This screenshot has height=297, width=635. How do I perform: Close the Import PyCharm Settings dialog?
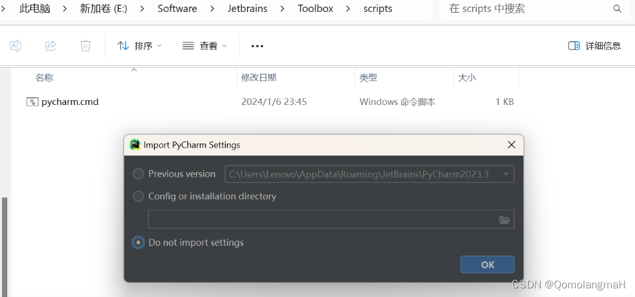click(511, 145)
